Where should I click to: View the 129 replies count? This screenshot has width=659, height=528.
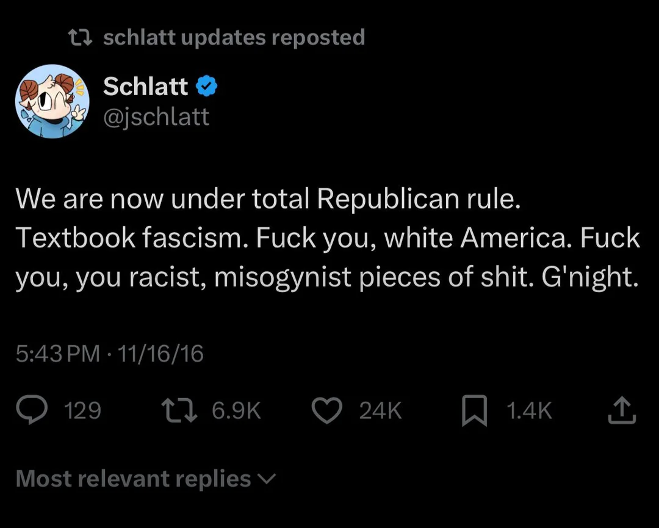(x=82, y=411)
